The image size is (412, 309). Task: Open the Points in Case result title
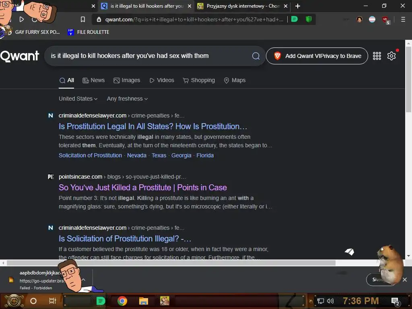(x=143, y=187)
